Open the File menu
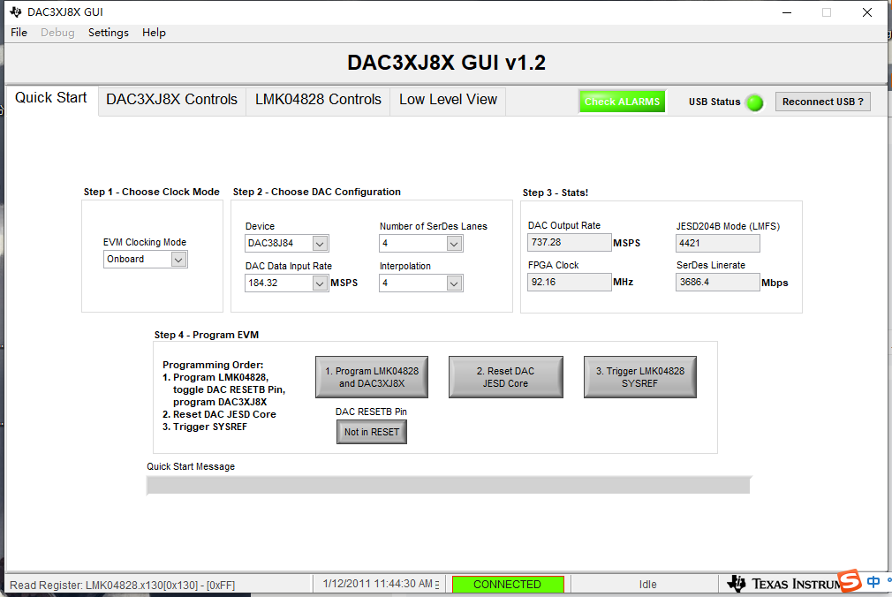The width and height of the screenshot is (892, 597). [x=19, y=33]
